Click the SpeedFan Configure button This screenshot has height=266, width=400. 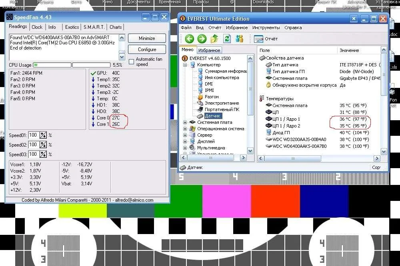point(147,50)
